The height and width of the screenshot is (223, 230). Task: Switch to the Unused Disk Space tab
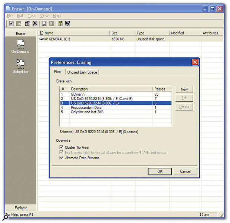click(82, 72)
